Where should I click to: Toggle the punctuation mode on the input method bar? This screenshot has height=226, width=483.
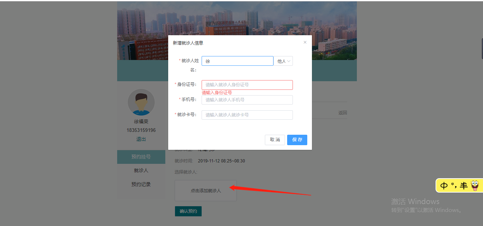pos(455,186)
